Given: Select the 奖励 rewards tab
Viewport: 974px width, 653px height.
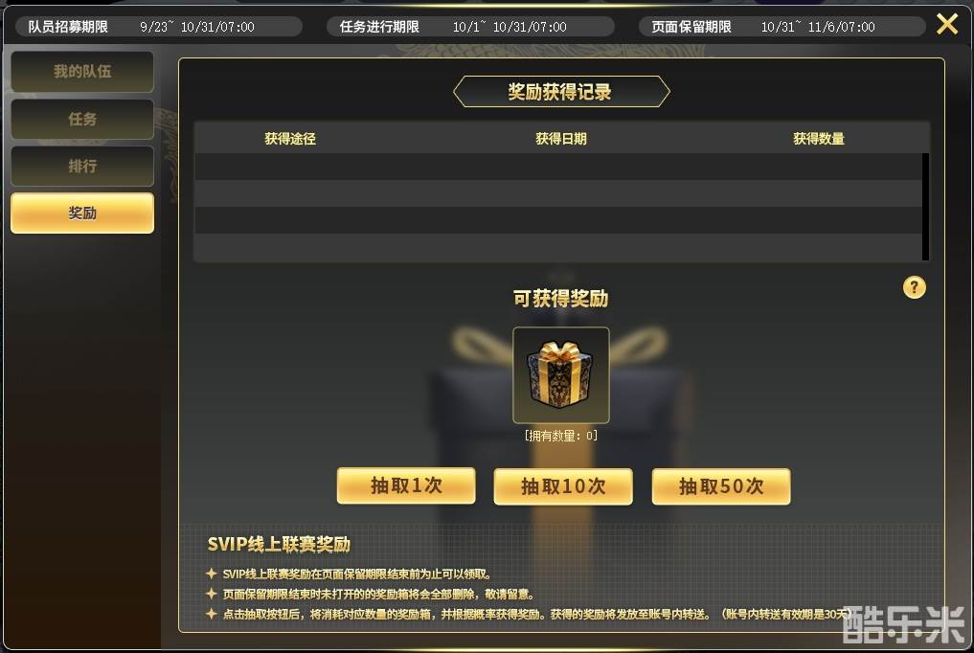Looking at the screenshot, I should (x=82, y=213).
